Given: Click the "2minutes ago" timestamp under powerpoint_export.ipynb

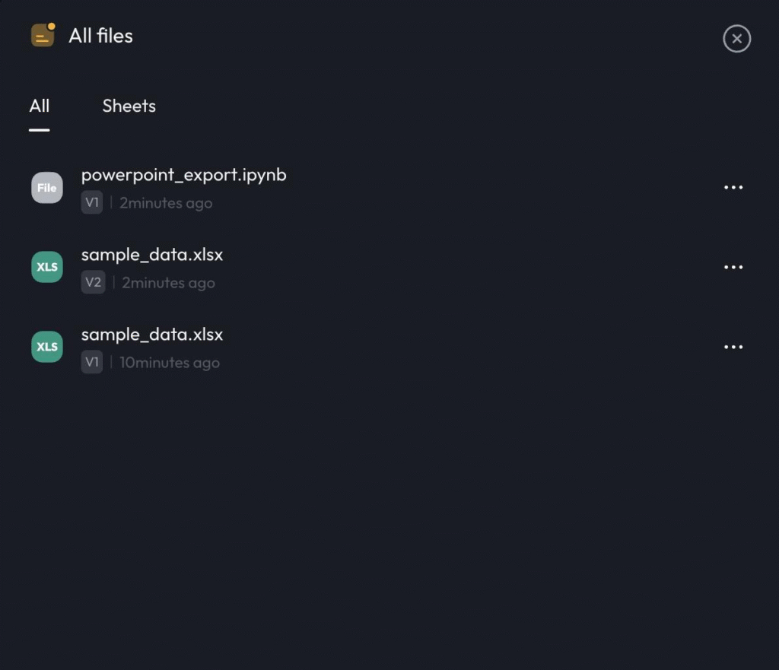Looking at the screenshot, I should pyautogui.click(x=166, y=203).
